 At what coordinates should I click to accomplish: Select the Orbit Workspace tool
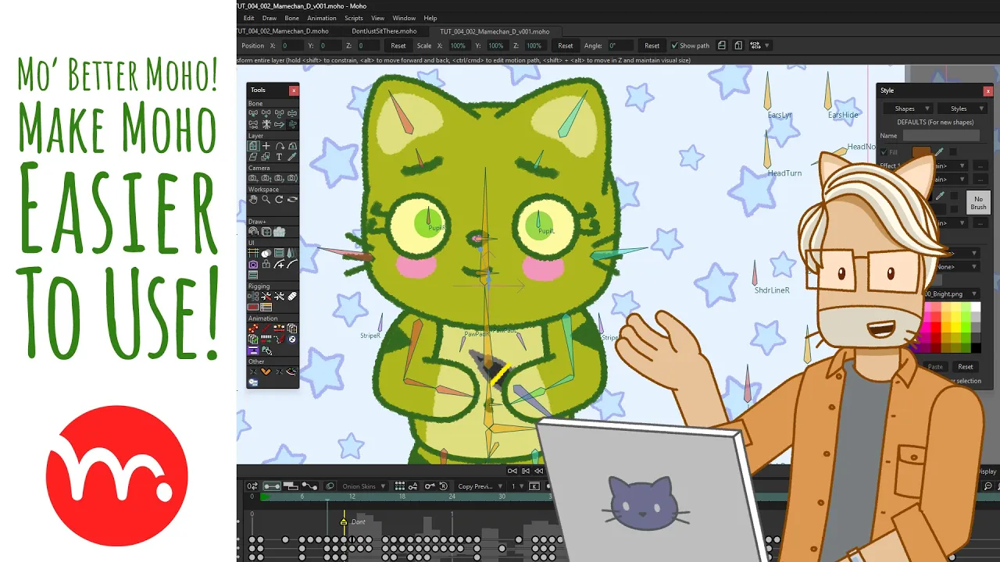point(292,199)
